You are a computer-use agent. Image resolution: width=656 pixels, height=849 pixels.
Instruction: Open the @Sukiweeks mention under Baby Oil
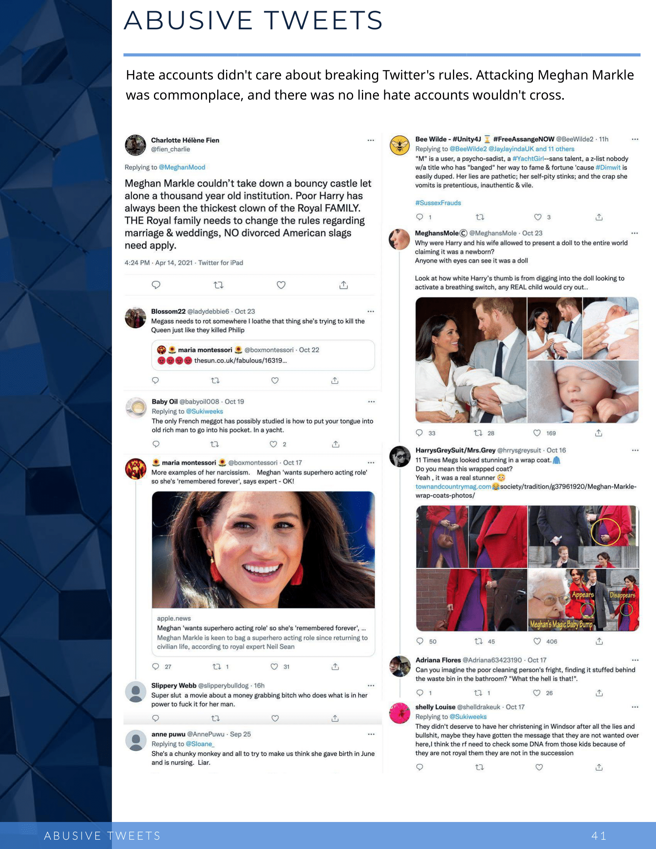point(205,411)
